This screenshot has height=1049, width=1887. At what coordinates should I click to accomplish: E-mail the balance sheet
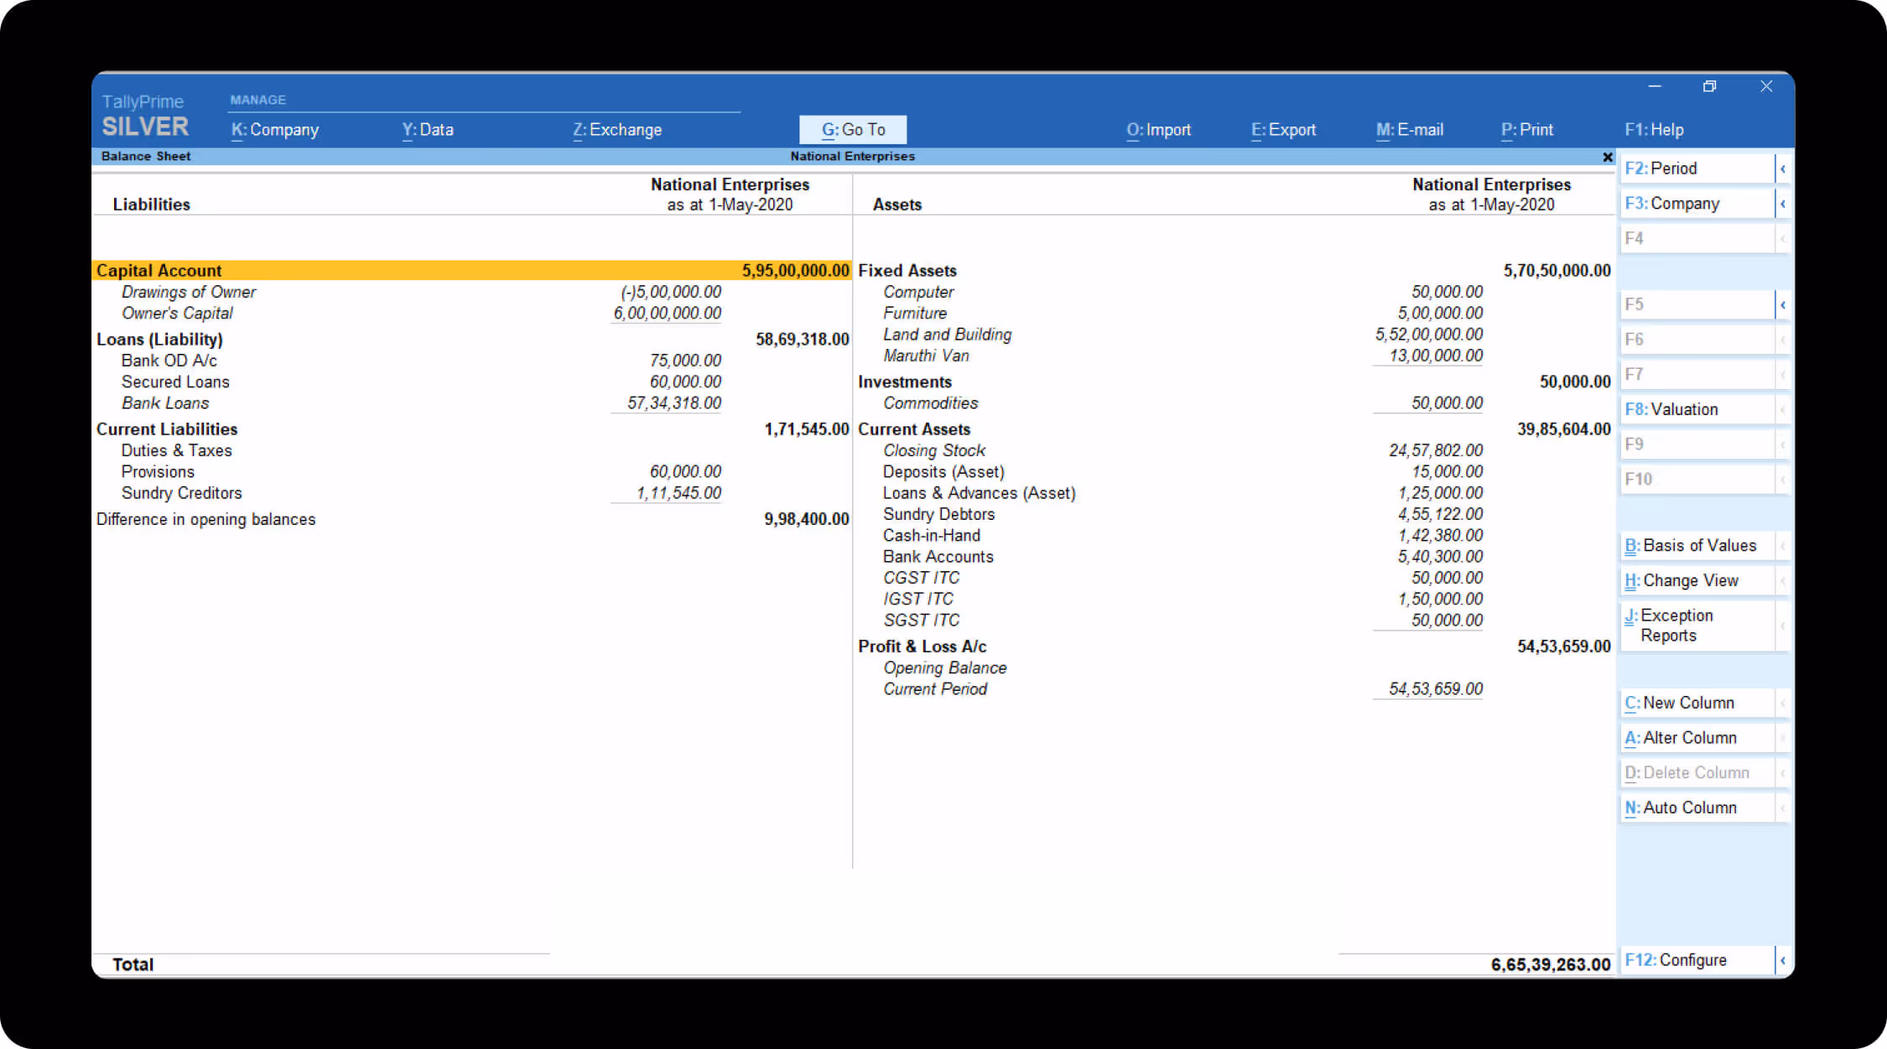(1410, 129)
